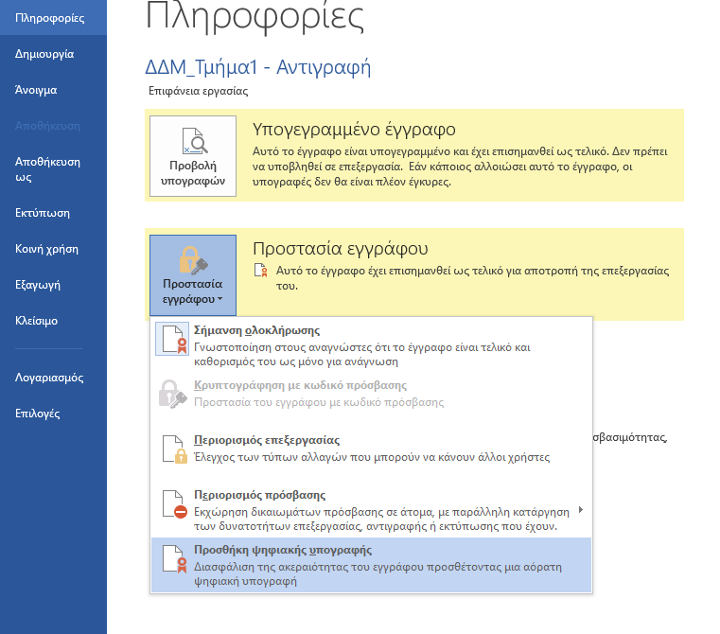Click the Υπογεγραμμένο έγγραφο heading
The width and height of the screenshot is (720, 634).
click(x=354, y=130)
